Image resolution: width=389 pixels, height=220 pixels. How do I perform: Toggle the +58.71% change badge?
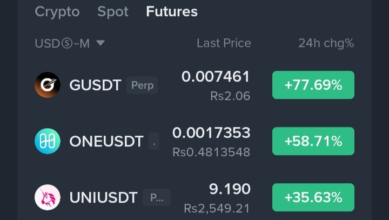tap(313, 141)
